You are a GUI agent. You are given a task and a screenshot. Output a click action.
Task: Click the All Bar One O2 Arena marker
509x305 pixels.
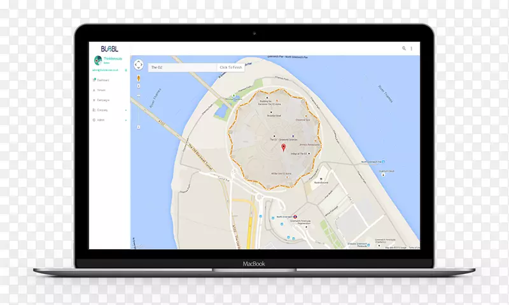pyautogui.click(x=287, y=177)
